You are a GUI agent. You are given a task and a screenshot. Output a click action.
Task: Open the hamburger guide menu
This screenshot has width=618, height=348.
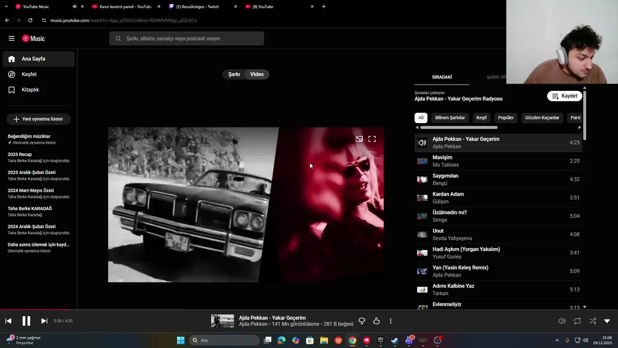pos(12,39)
